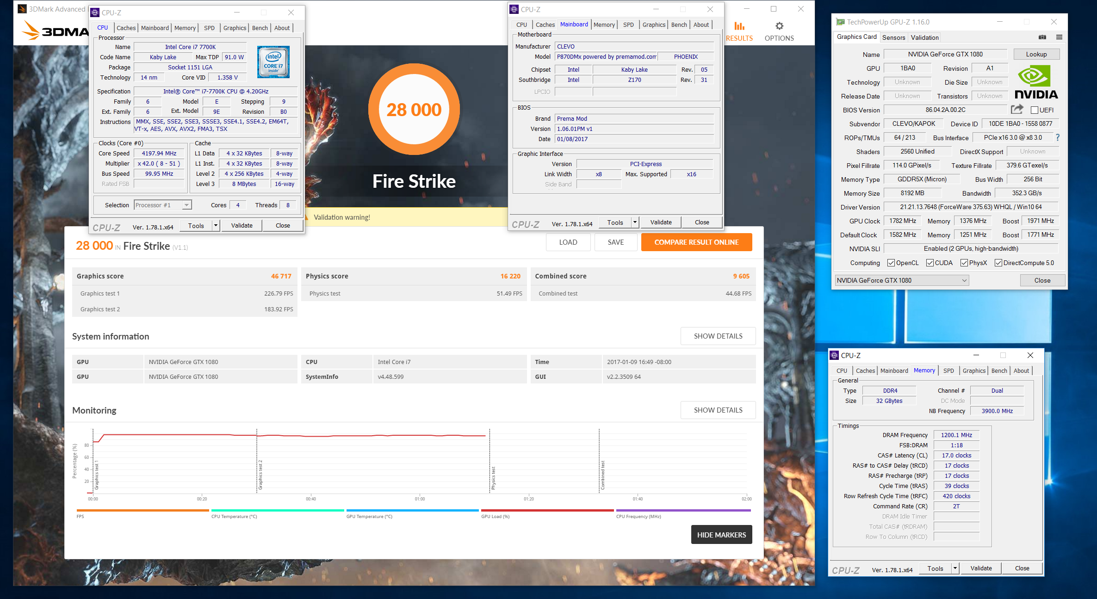Open the GPU selector dropdown in GPU-Z
1097x599 pixels.
[x=902, y=280]
